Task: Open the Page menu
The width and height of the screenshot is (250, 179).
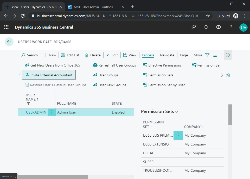Action: (x=184, y=55)
